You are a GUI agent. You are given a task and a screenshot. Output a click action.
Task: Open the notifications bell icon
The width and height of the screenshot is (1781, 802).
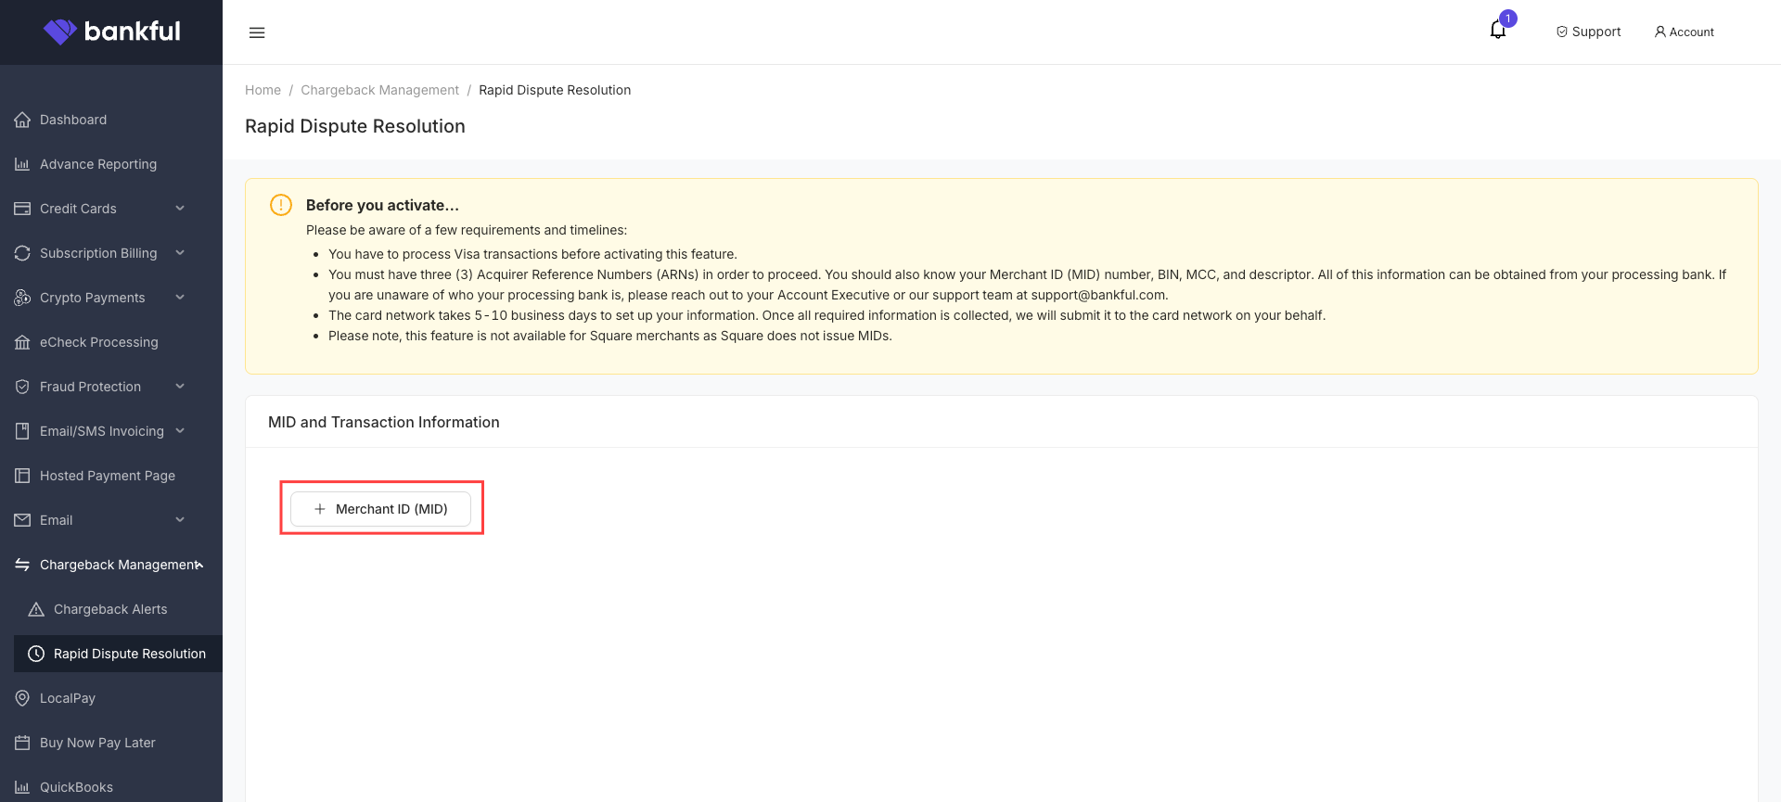click(x=1498, y=30)
